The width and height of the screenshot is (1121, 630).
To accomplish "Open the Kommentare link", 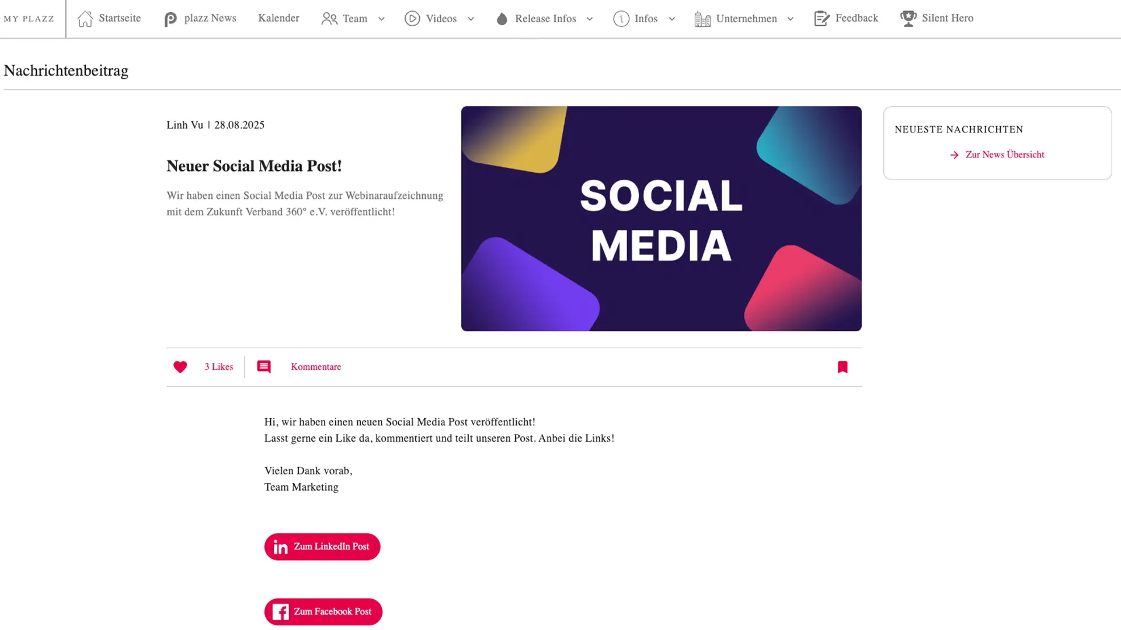I will (x=316, y=367).
